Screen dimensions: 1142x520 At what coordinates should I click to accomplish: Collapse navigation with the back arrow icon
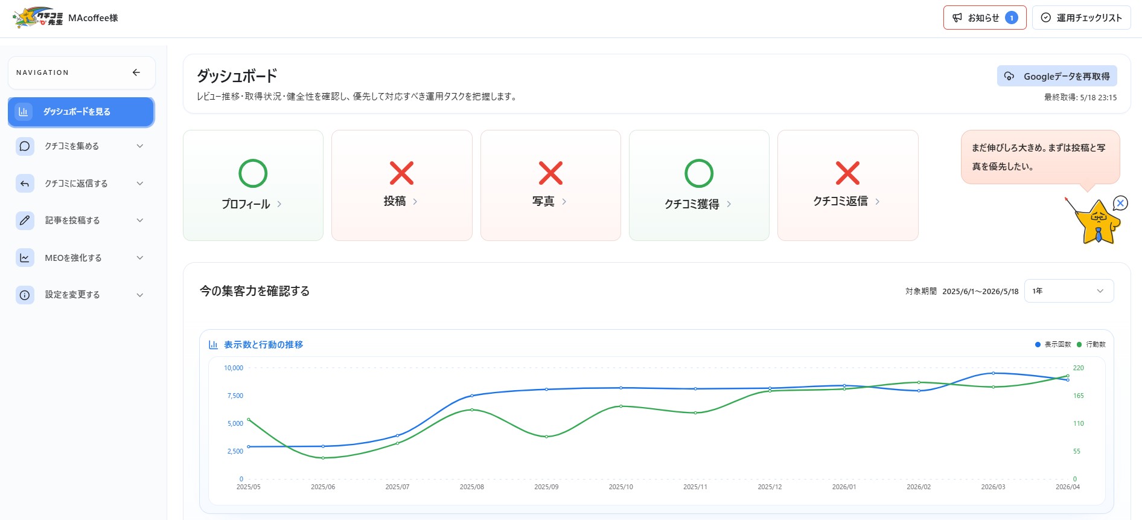tap(136, 72)
